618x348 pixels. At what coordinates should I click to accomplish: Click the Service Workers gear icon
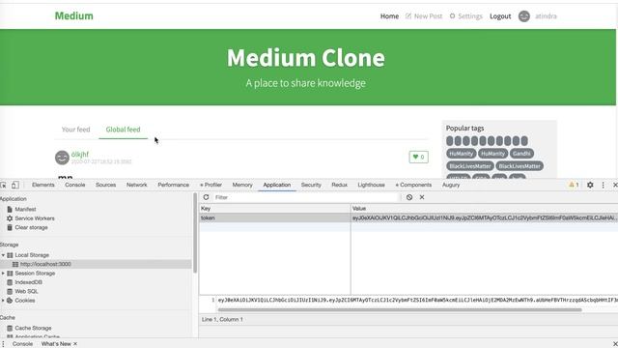(x=10, y=218)
